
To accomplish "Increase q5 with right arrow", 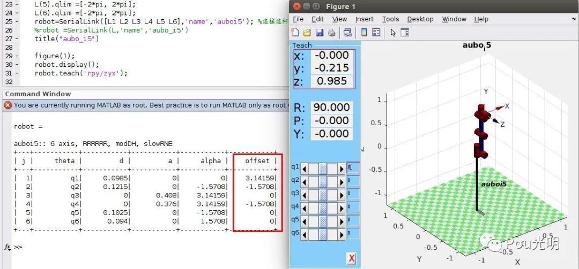I will 341,221.
